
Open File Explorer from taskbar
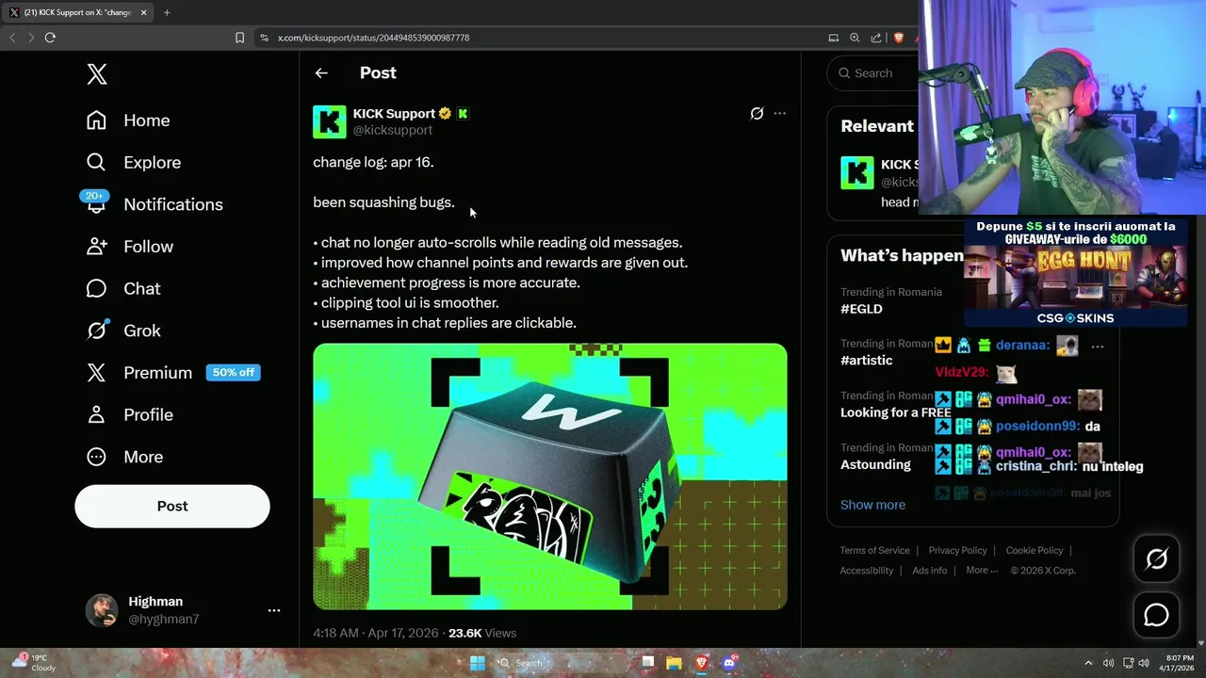pos(674,663)
